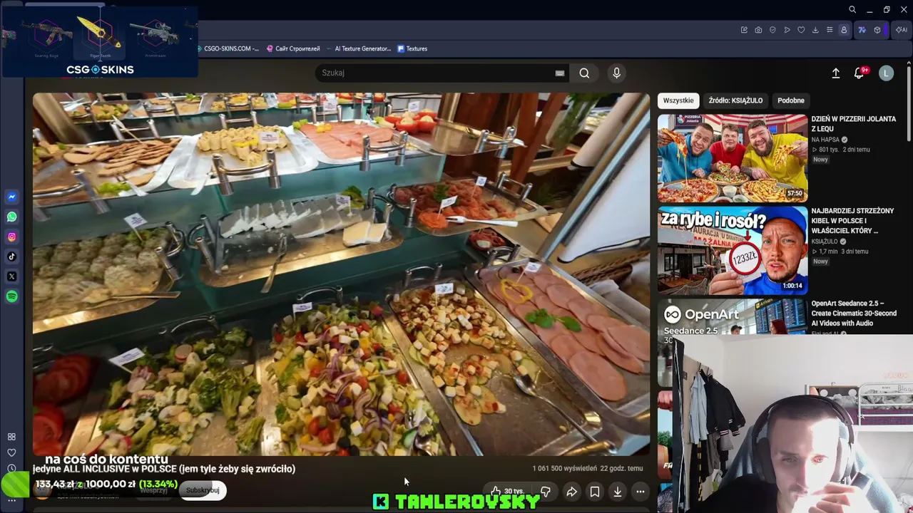The image size is (913, 513).
Task: Select the Źródło: KSIĄŻULO filter chip
Action: (735, 100)
